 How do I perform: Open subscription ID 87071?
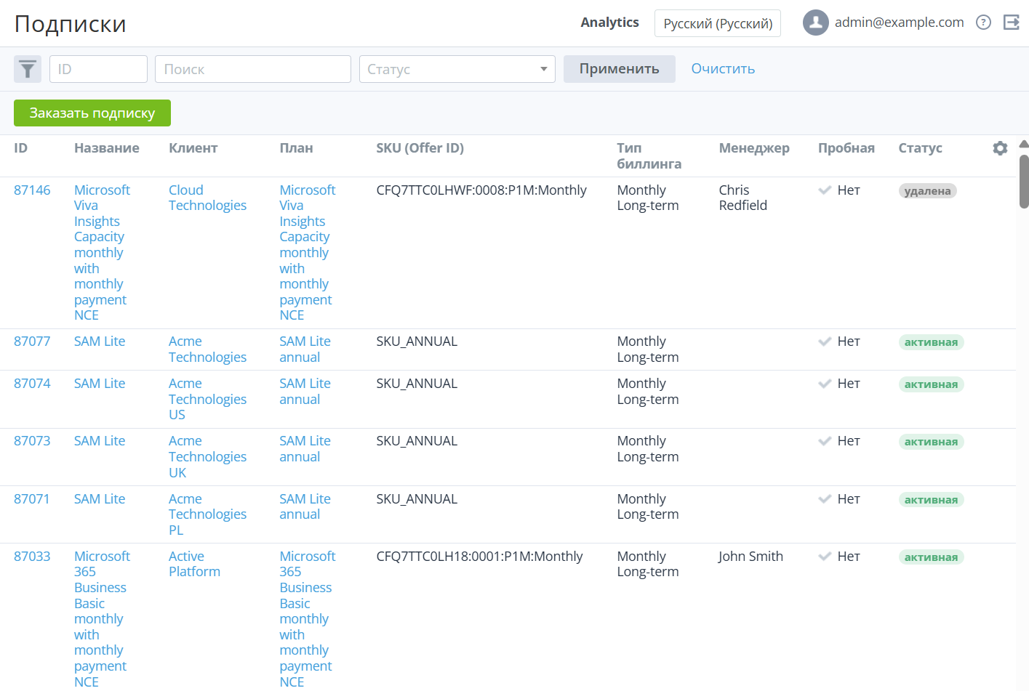coord(32,499)
